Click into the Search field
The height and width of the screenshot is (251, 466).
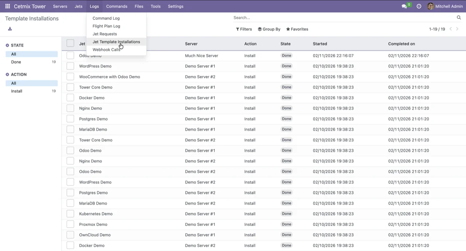click(x=342, y=17)
